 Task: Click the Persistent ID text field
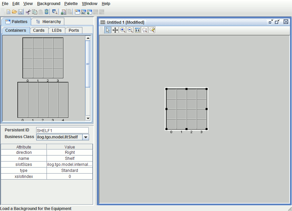62,130
